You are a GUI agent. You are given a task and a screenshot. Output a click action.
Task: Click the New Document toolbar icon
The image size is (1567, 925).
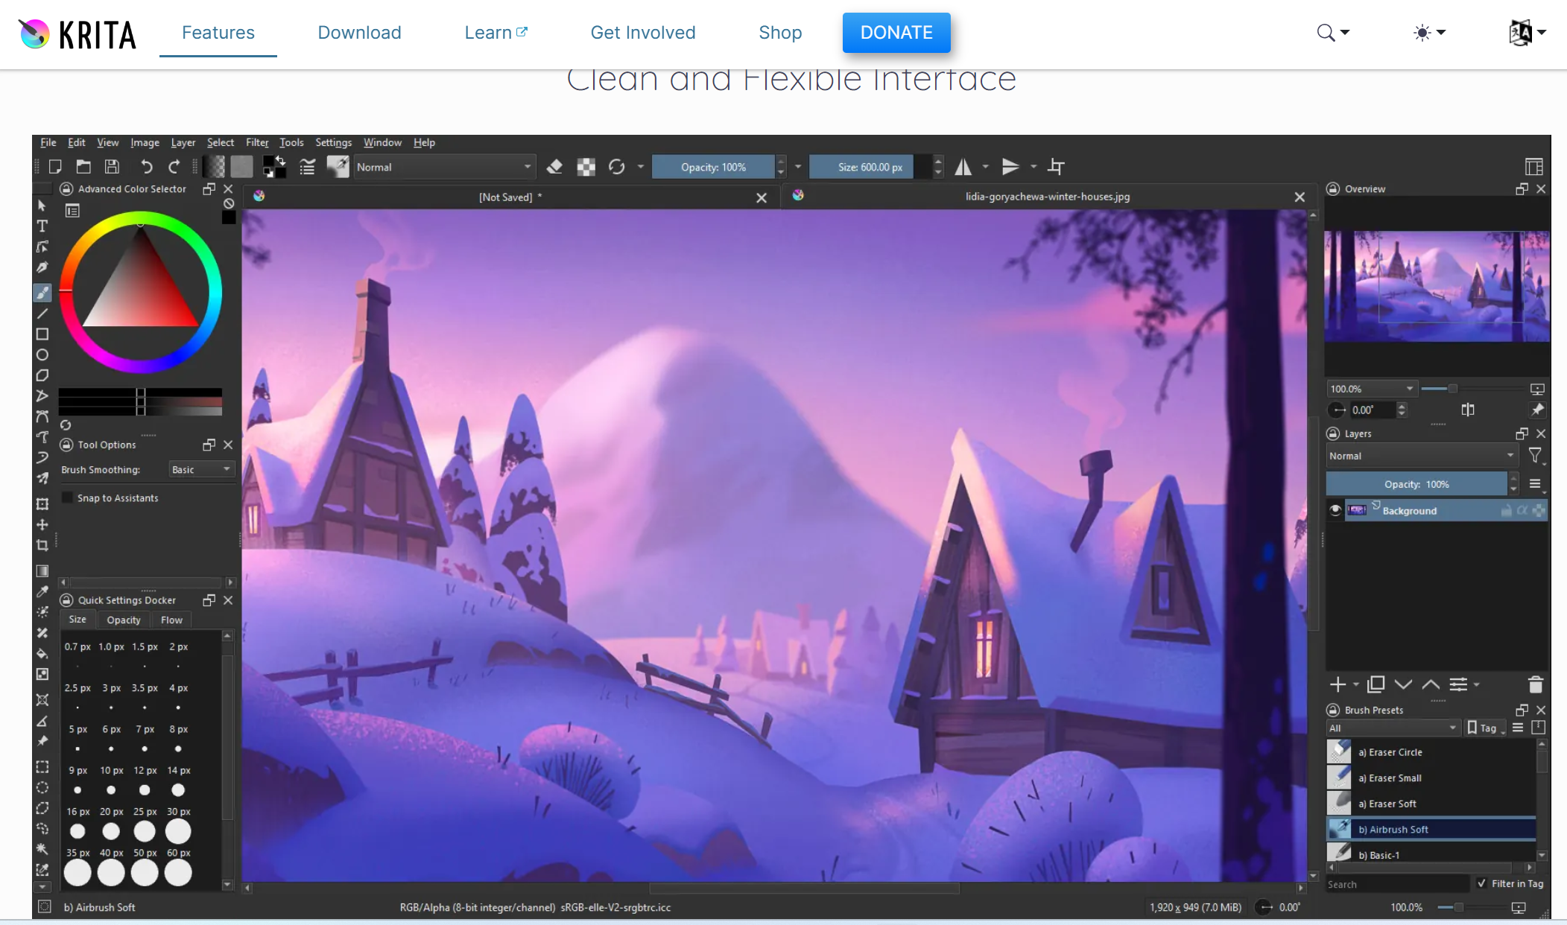coord(55,167)
